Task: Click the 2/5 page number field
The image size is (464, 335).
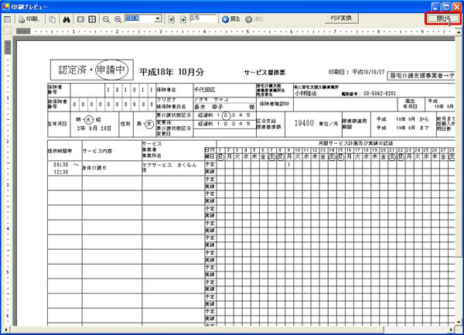Action: tap(203, 19)
